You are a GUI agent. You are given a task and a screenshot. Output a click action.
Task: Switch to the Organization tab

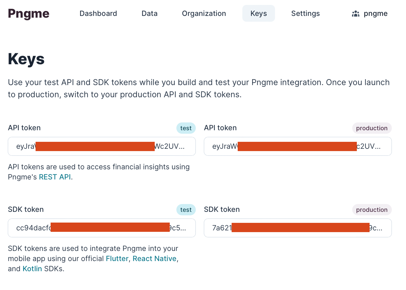point(204,14)
